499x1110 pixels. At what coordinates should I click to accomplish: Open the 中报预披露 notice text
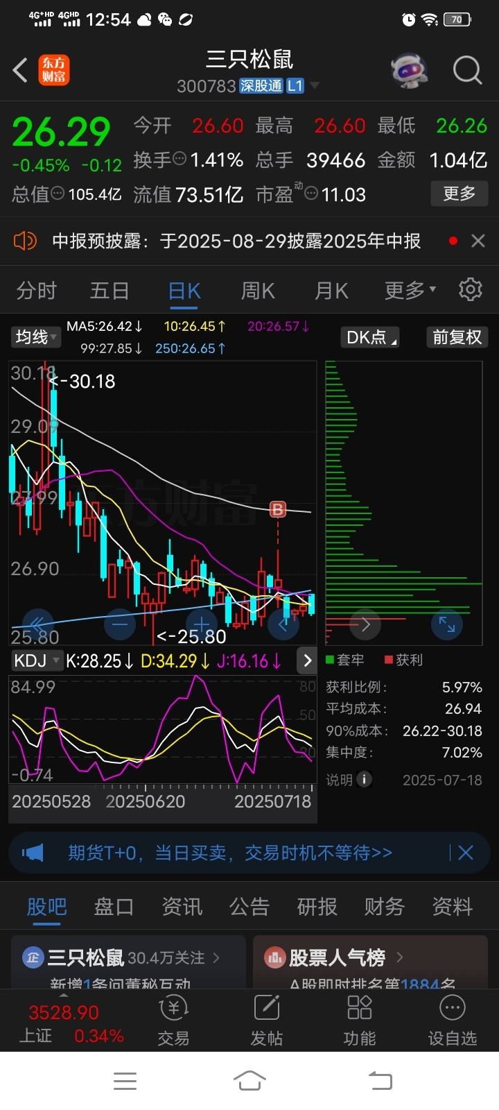[x=236, y=241]
